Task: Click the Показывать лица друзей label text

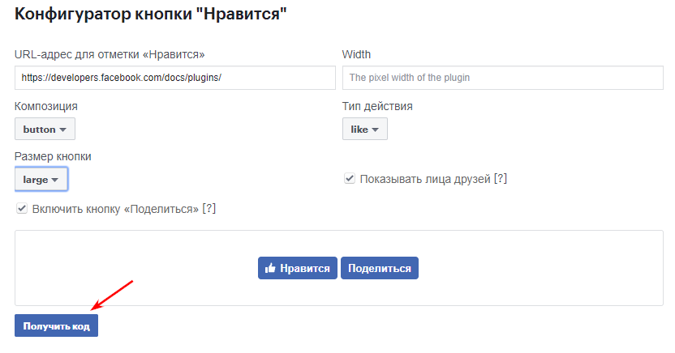Action: pos(425,179)
